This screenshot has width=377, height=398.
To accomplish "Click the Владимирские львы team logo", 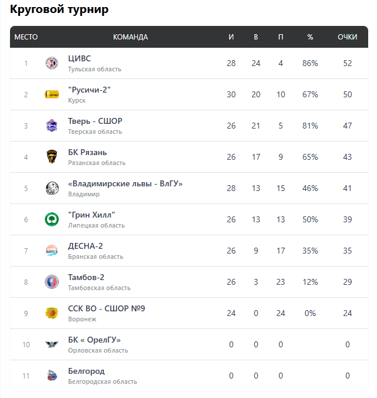I will [52, 188].
